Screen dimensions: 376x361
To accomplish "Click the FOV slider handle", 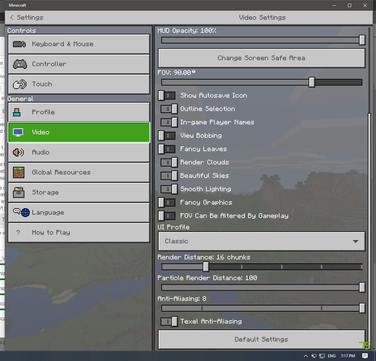I will [x=312, y=82].
